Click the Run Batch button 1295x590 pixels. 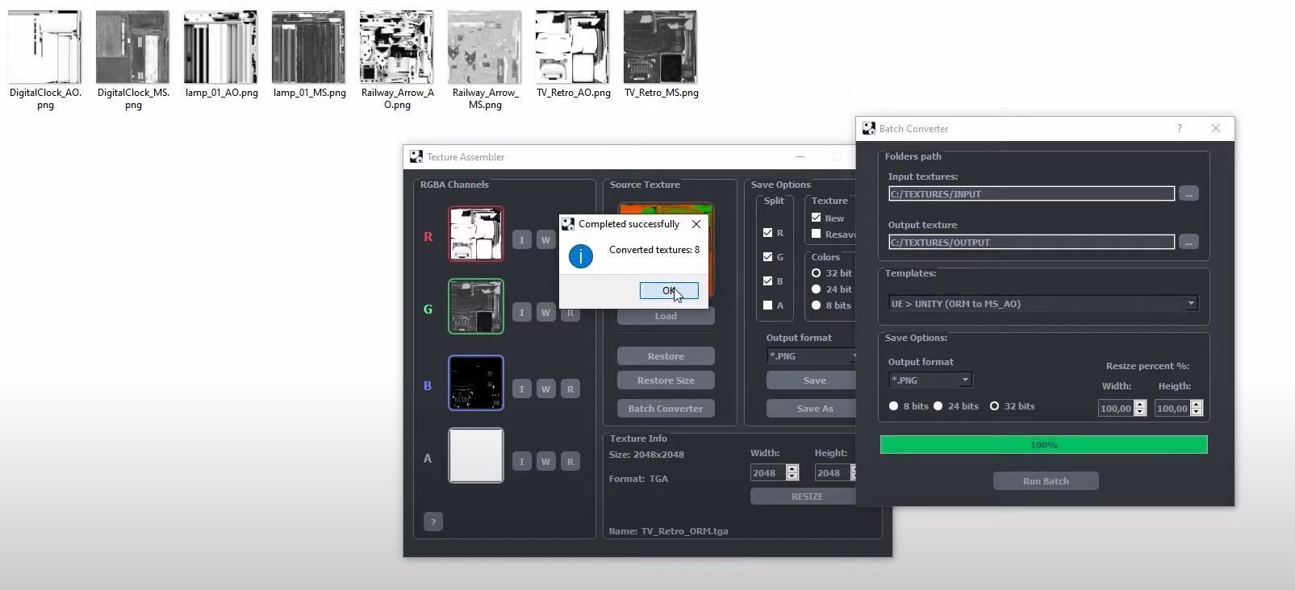(1046, 481)
